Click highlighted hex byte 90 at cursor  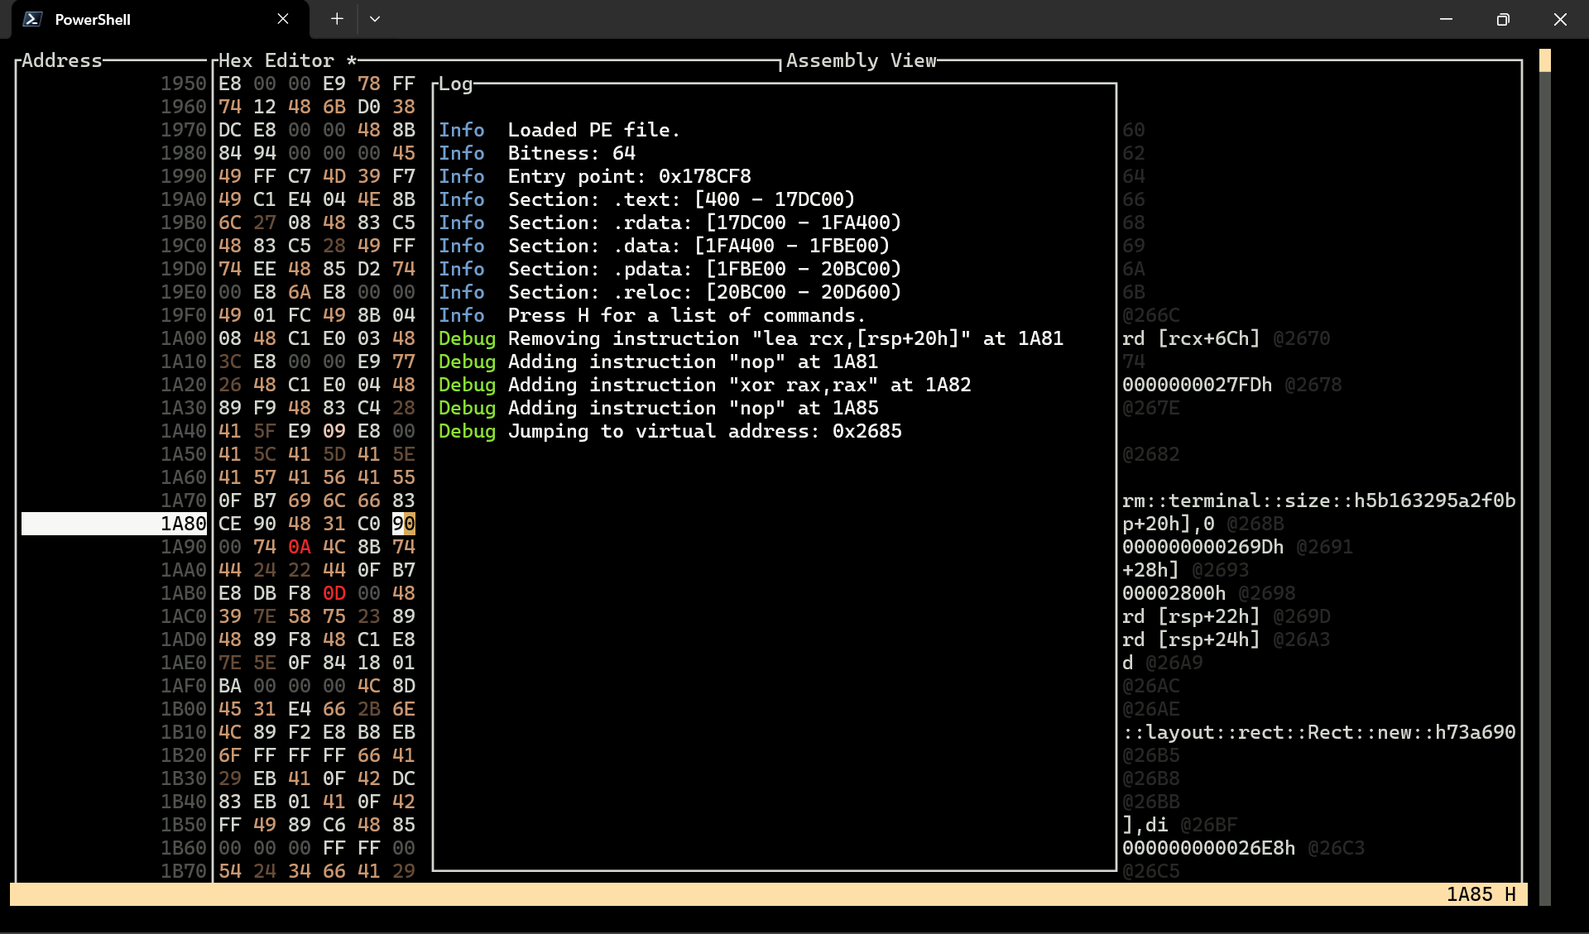404,524
